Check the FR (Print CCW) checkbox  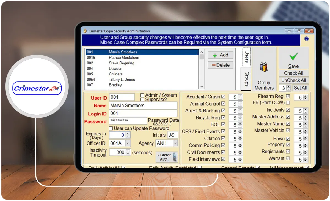coord(288,103)
